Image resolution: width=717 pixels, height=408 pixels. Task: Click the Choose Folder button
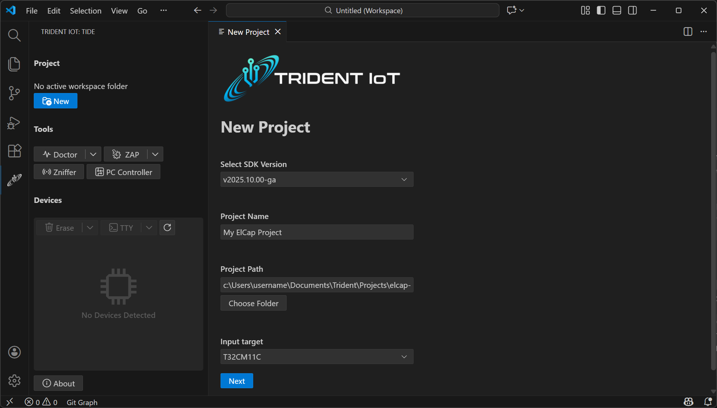coord(253,303)
